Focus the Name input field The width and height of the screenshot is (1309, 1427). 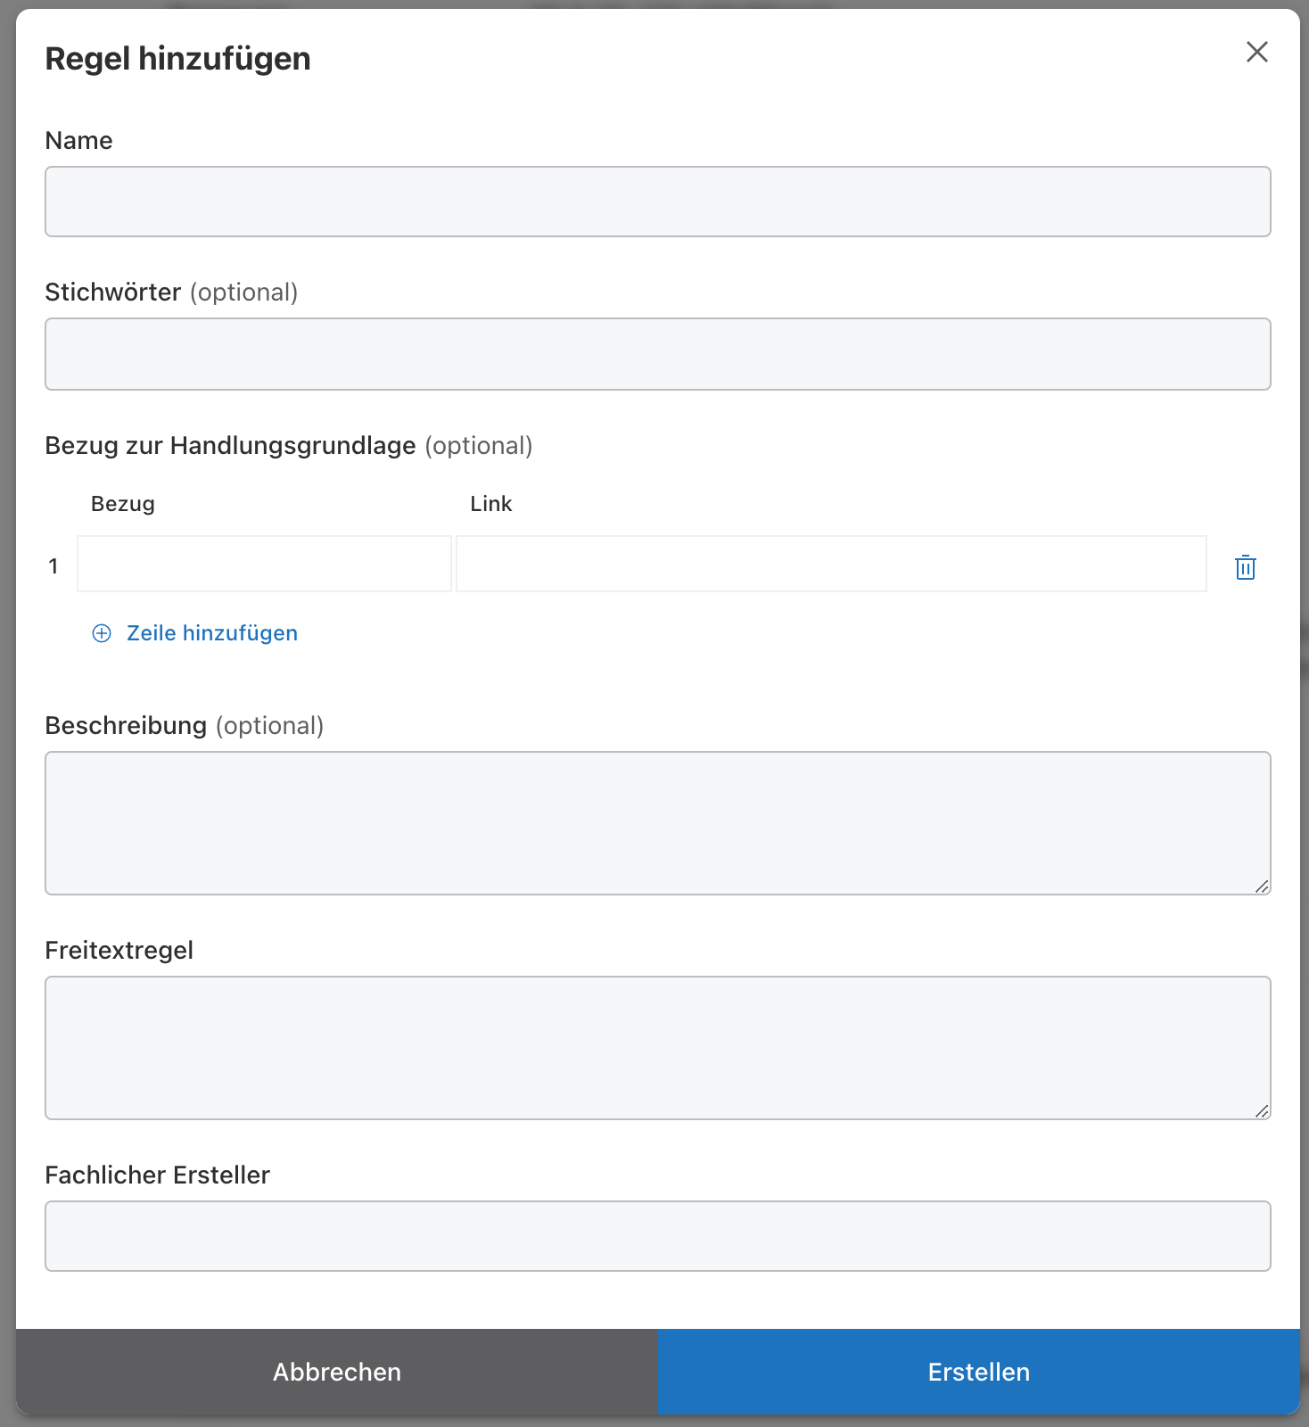[x=657, y=202]
